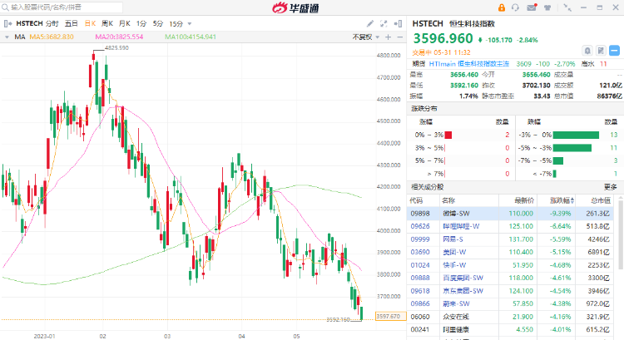Remove indicator with minus icon

click(400, 37)
